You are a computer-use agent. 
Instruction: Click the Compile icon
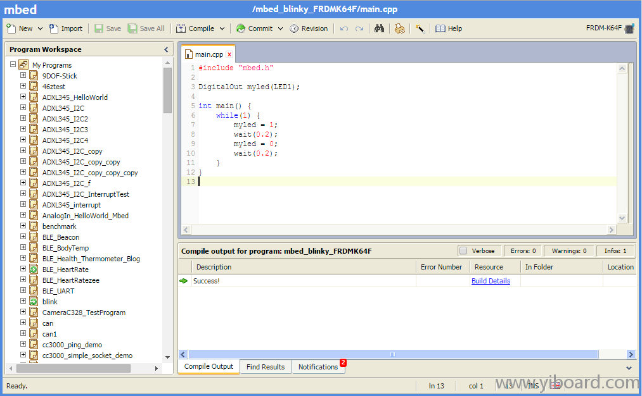click(181, 28)
